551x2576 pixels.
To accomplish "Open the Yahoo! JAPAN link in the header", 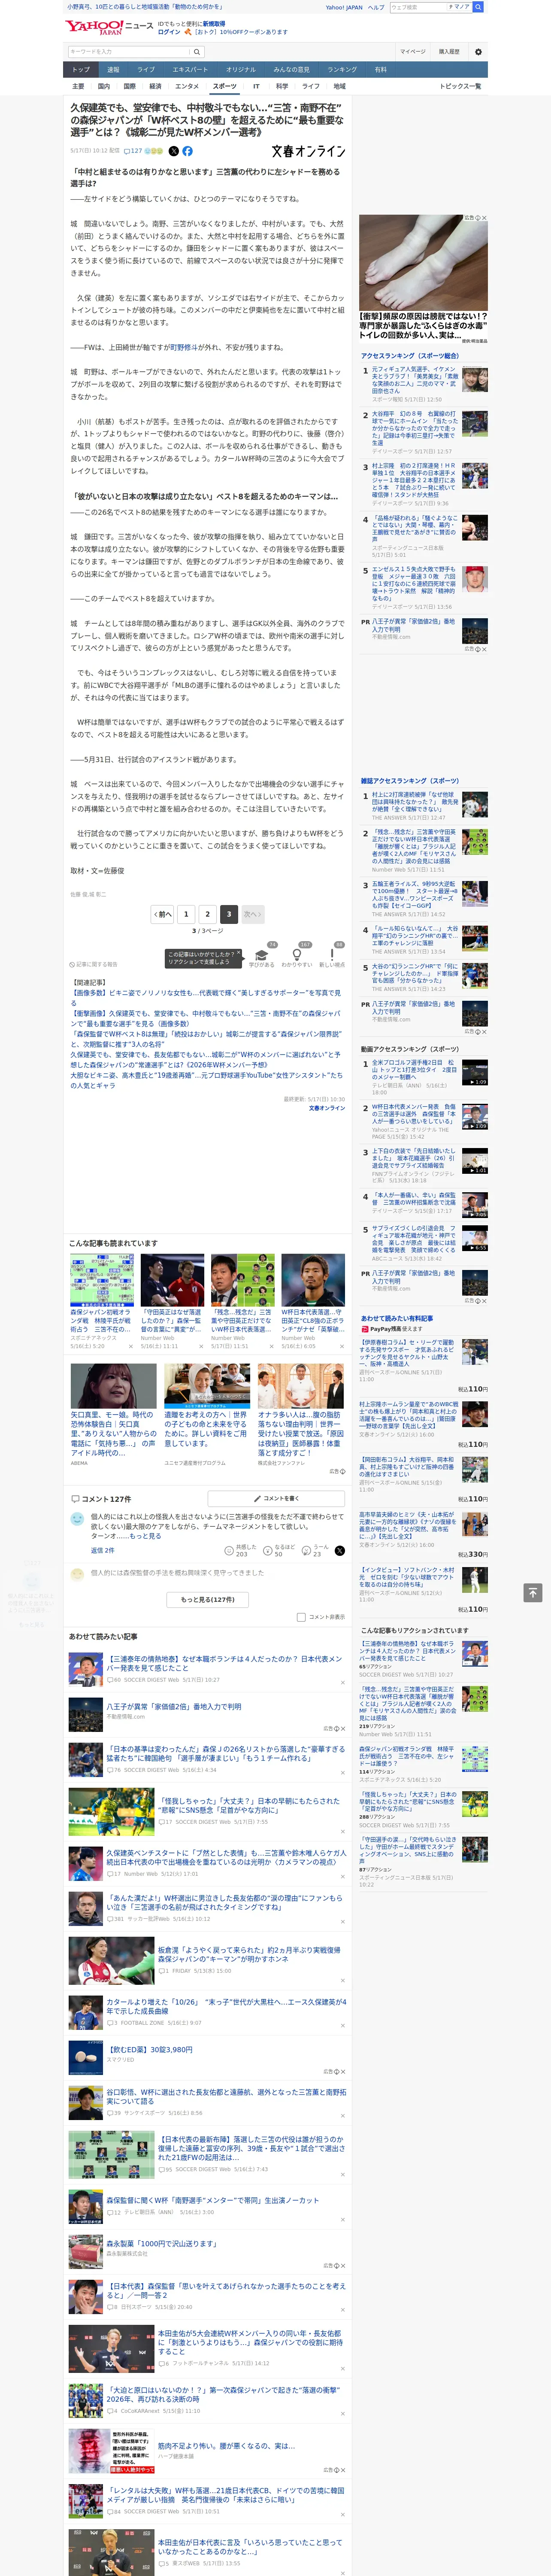I will 344,7.
